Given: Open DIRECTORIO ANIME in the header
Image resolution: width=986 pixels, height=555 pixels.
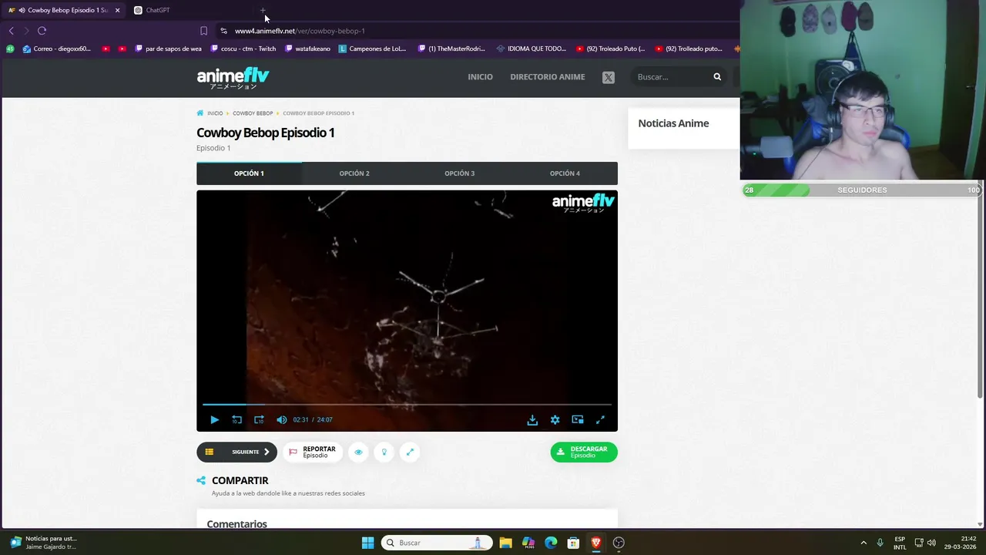Looking at the screenshot, I should tap(548, 77).
